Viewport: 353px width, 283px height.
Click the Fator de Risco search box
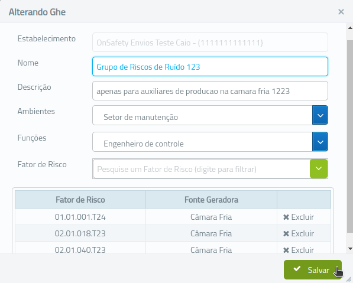click(x=202, y=169)
